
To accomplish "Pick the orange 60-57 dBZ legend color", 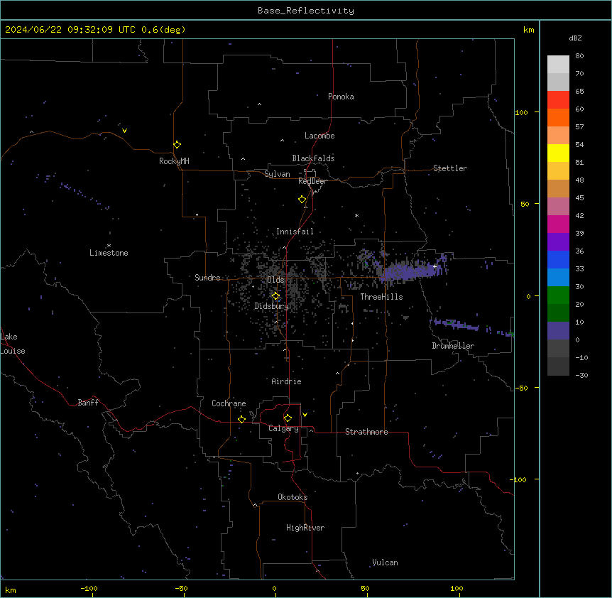I will coord(558,117).
